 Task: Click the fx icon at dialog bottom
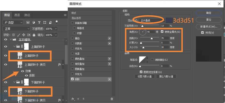73,99
